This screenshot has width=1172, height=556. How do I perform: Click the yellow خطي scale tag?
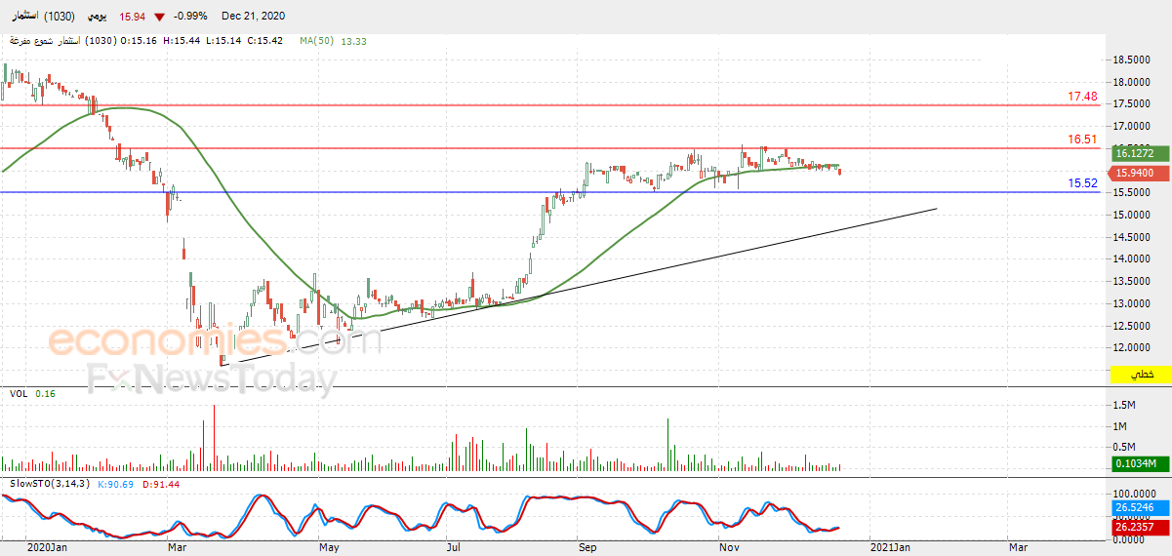point(1141,375)
